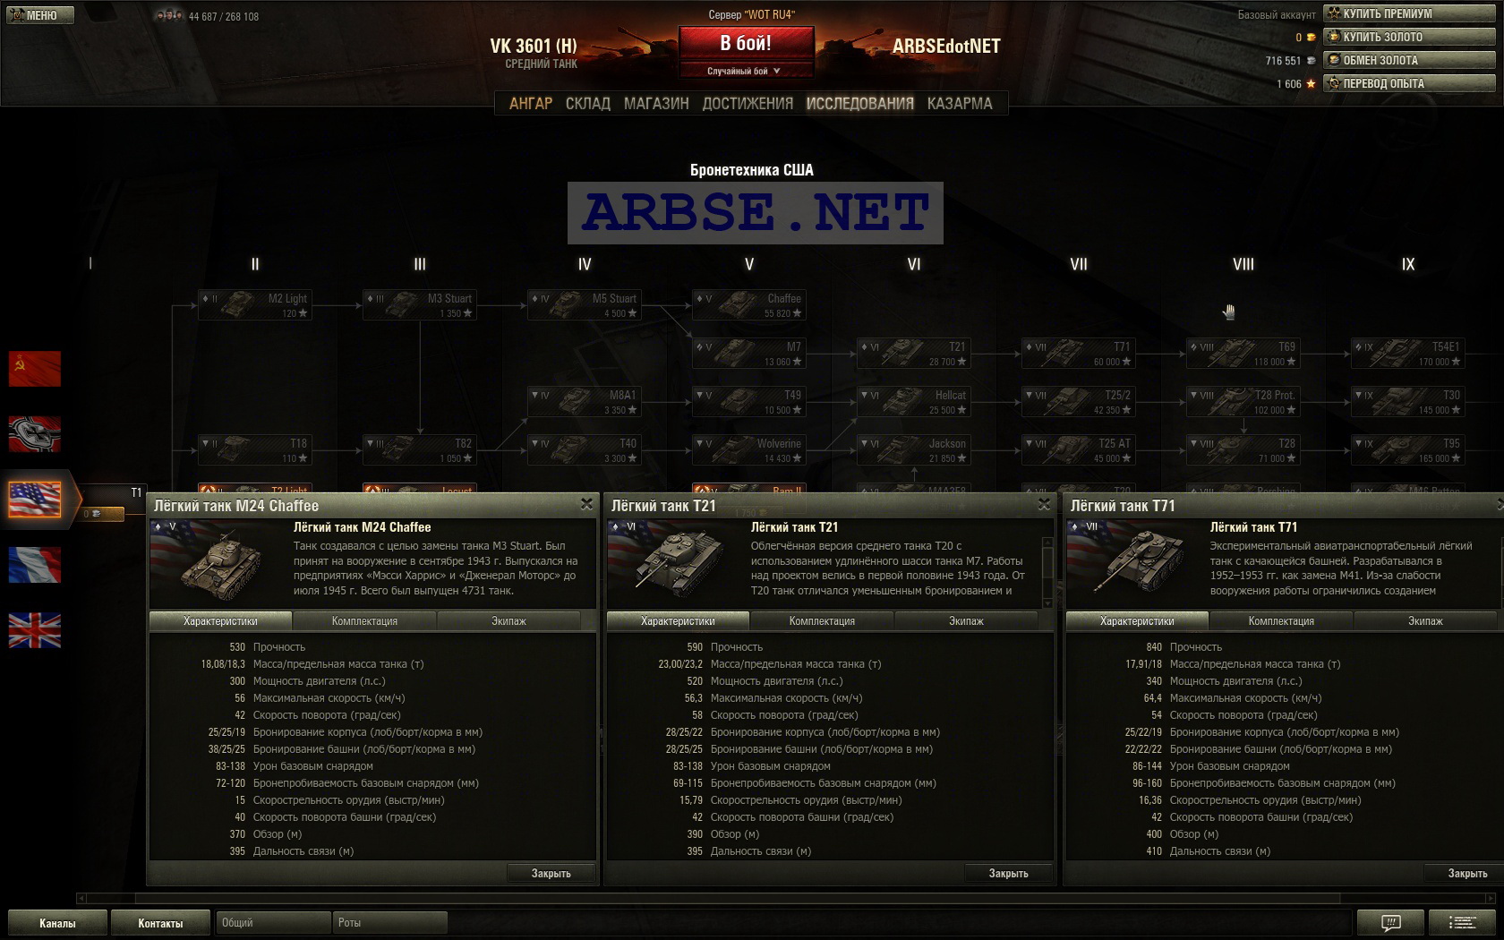Screen dimensions: 1504x940
Task: Open the Wolverine tank node
Action: pos(748,450)
